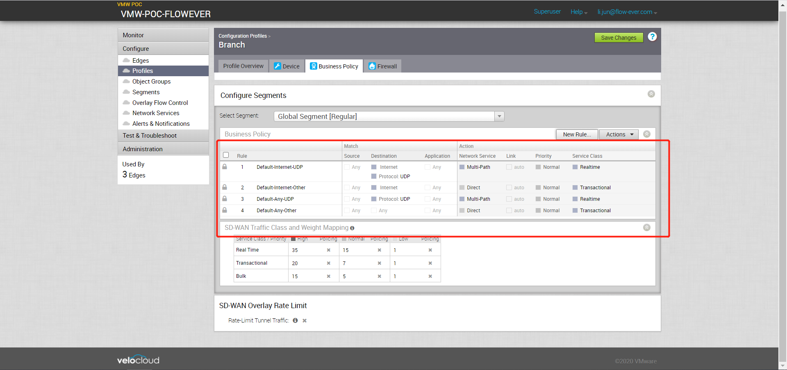This screenshot has height=370, width=787.
Task: Click the X icon beside Rate-Limit Tunnel Traffic
Action: click(305, 321)
